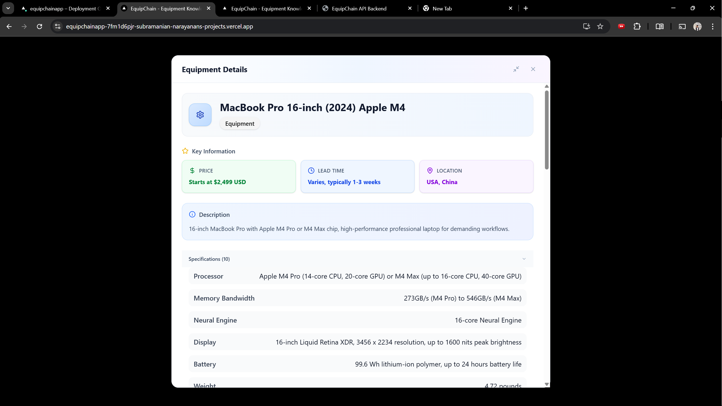Switch to equipchainapp Deployment tab
Viewport: 722px width, 406px height.
tap(65, 8)
